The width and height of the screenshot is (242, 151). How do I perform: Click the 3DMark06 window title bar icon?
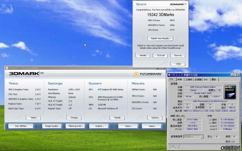click(7, 67)
